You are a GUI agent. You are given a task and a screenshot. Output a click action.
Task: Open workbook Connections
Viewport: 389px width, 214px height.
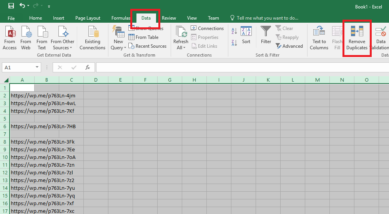point(208,28)
